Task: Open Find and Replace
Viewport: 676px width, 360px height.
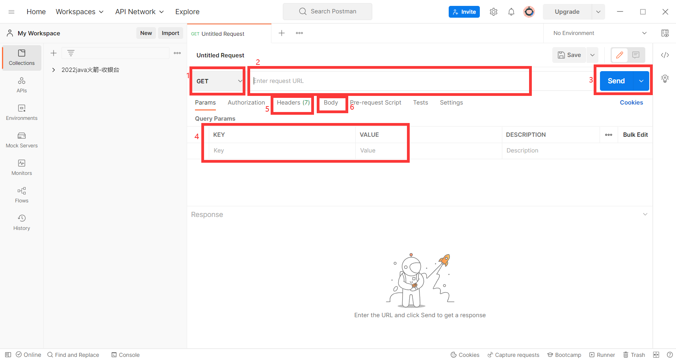Action: click(73, 354)
